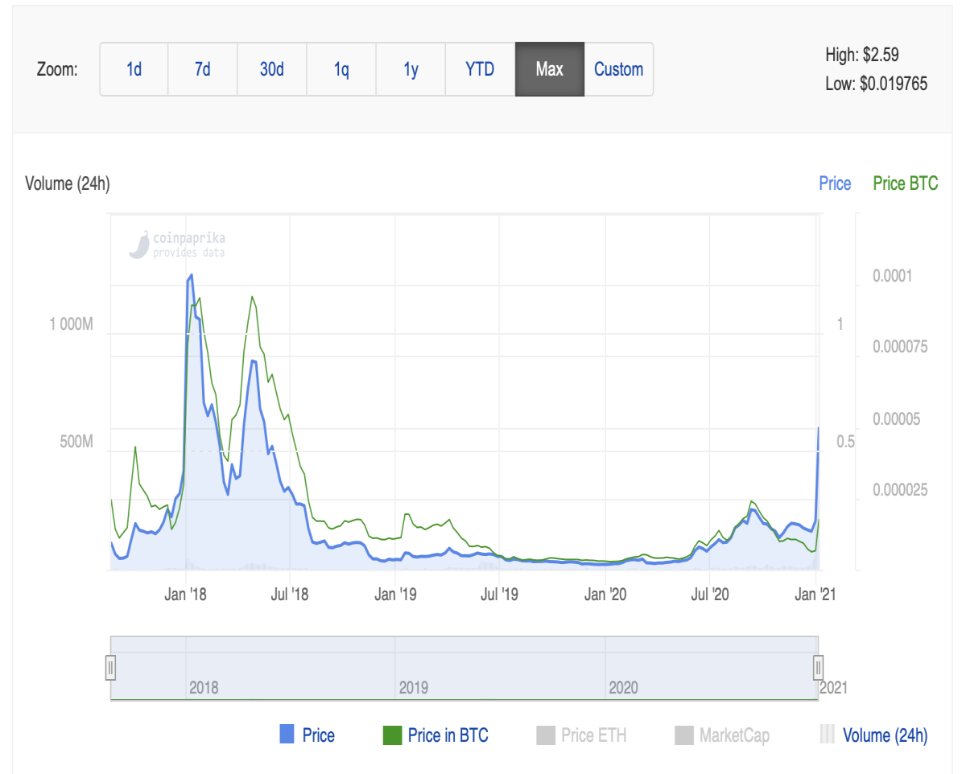The width and height of the screenshot is (966, 774).
Task: Toggle the green Price in BTC swatch
Action: pyautogui.click(x=391, y=735)
